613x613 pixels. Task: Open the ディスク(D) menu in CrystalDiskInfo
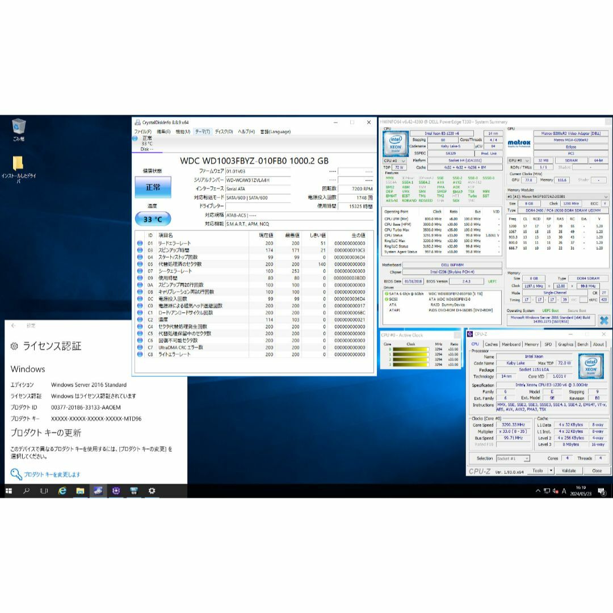coord(224,132)
